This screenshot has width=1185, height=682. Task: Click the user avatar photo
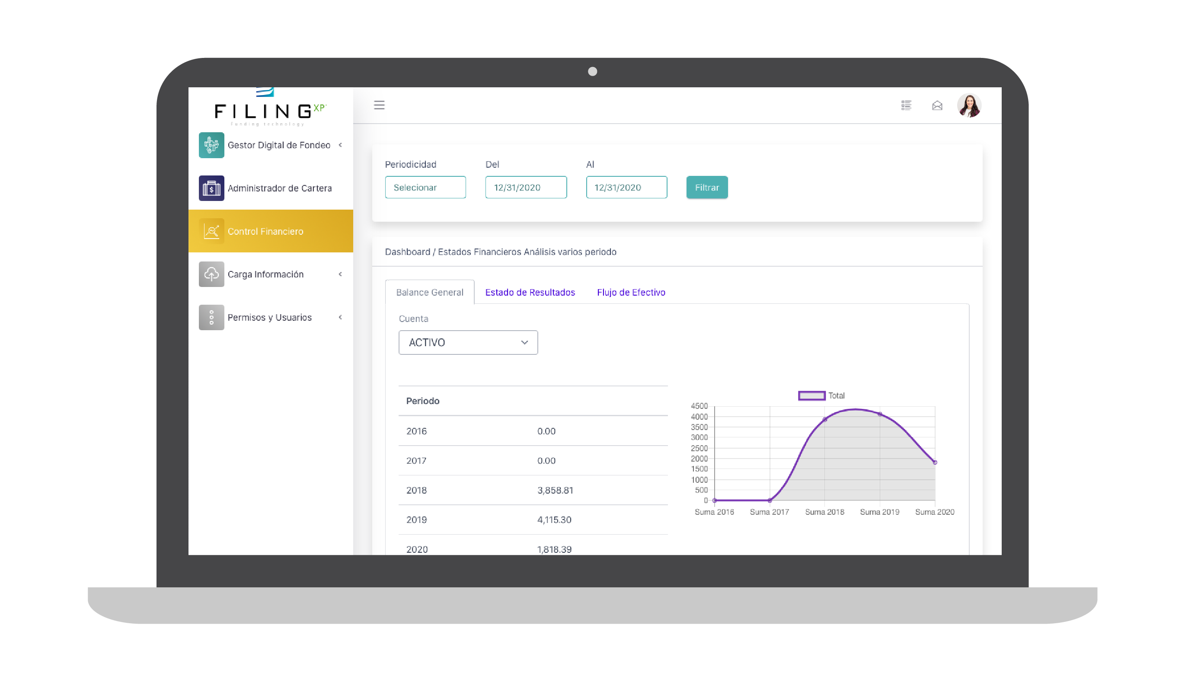click(x=969, y=105)
